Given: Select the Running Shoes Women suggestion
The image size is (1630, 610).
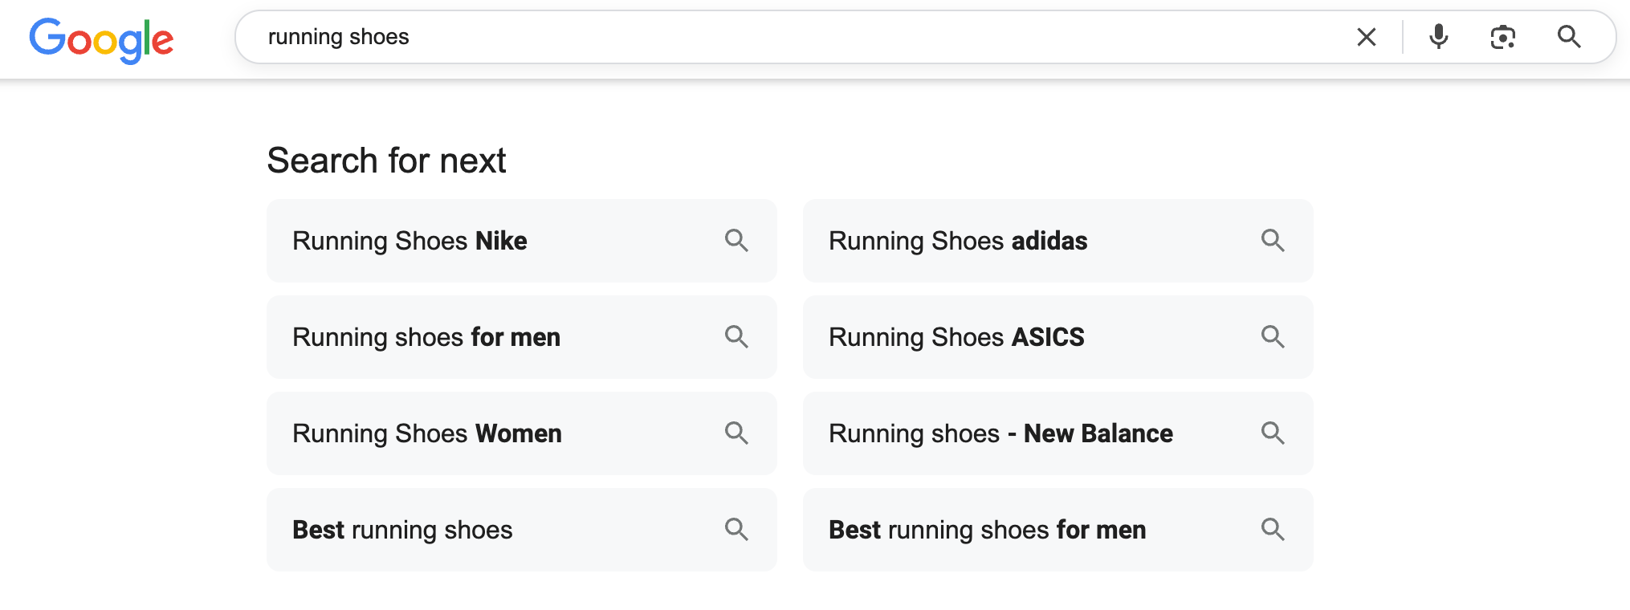Looking at the screenshot, I should point(522,433).
